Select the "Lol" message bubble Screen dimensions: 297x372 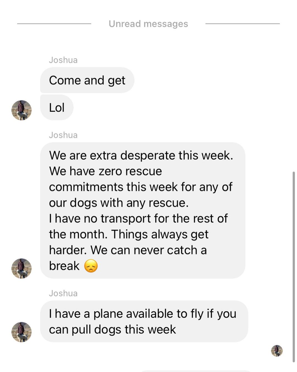[57, 108]
